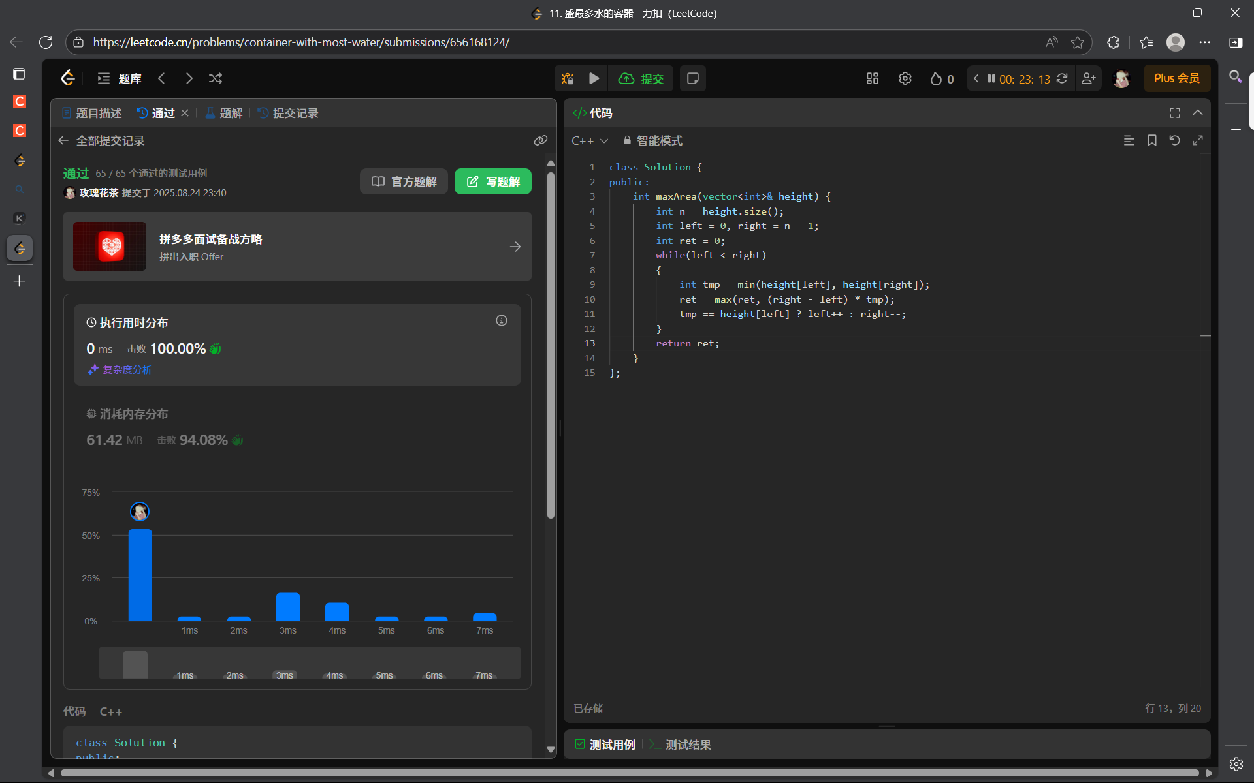Click the 0ms bar in chart
1254x783 pixels.
coord(140,575)
